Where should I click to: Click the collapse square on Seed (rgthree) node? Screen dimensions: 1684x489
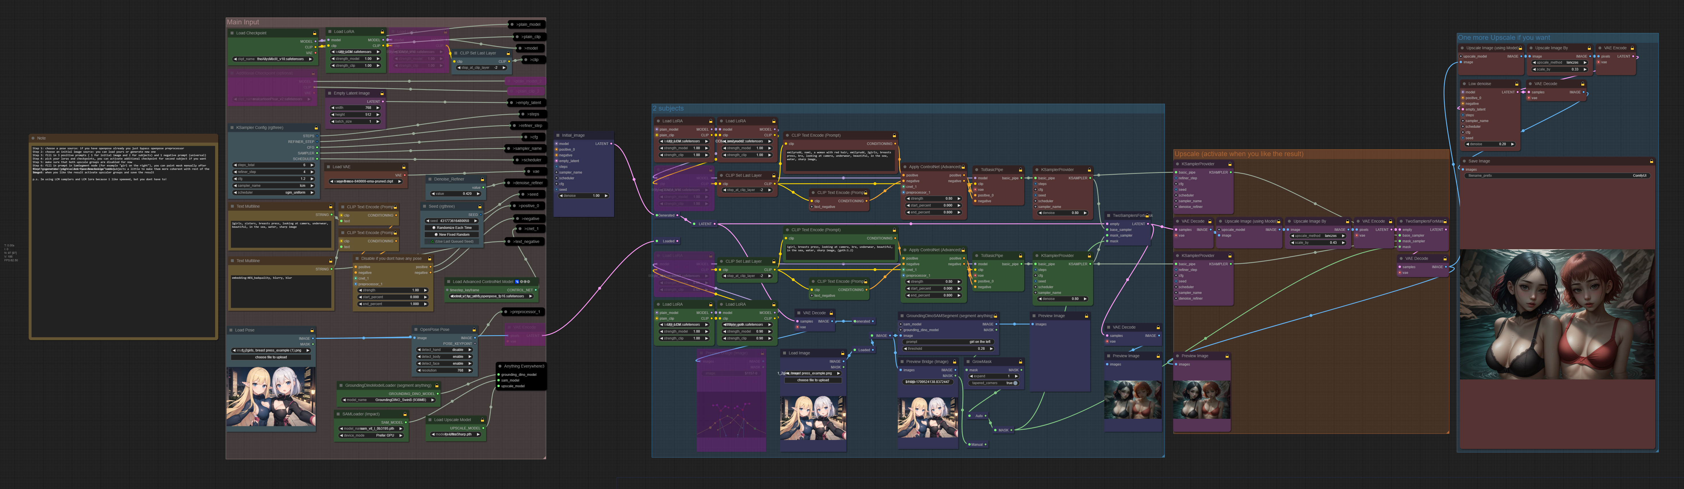point(425,206)
